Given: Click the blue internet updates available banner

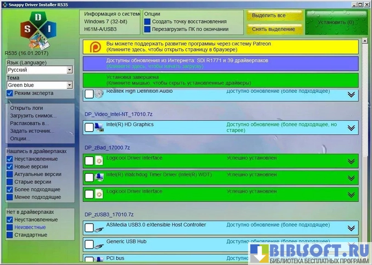Looking at the screenshot, I should [x=220, y=63].
